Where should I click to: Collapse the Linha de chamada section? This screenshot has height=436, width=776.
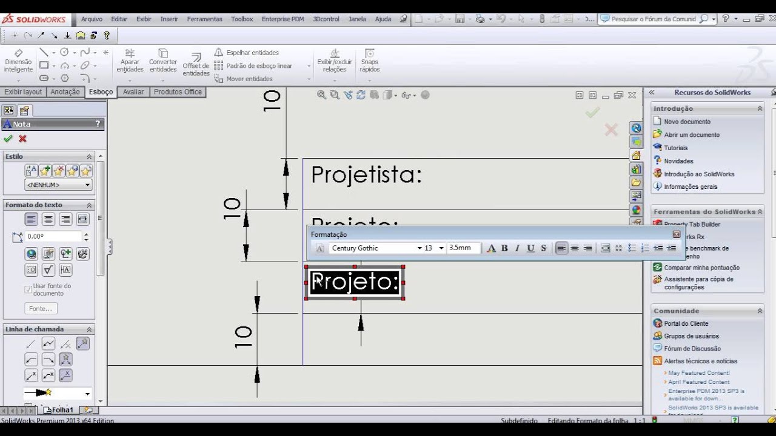[90, 329]
